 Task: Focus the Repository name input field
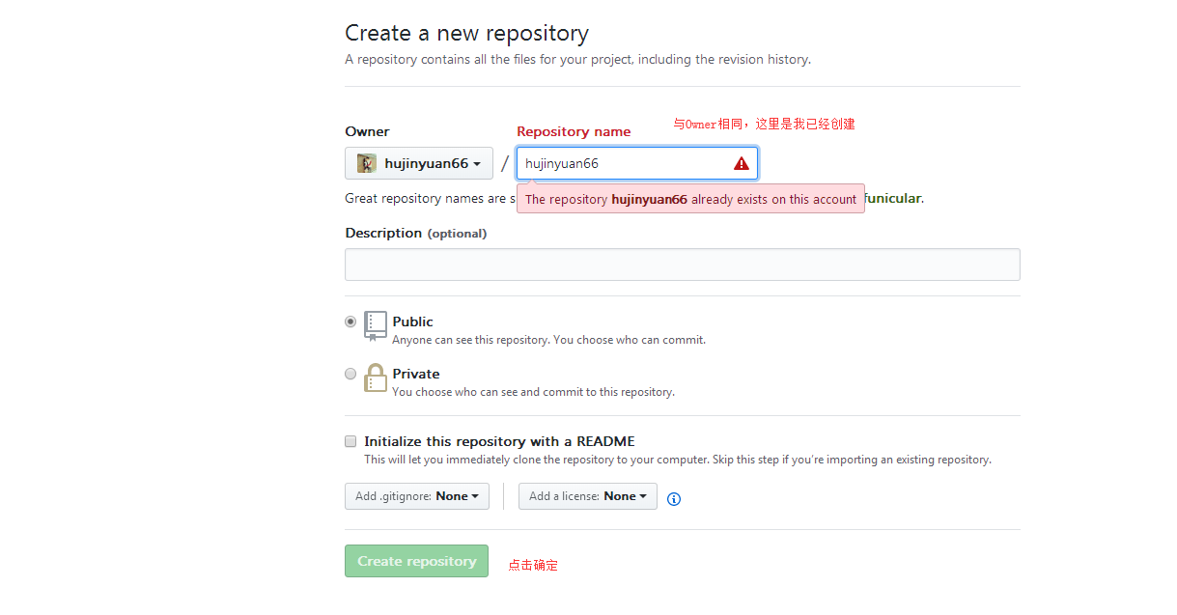(623, 164)
